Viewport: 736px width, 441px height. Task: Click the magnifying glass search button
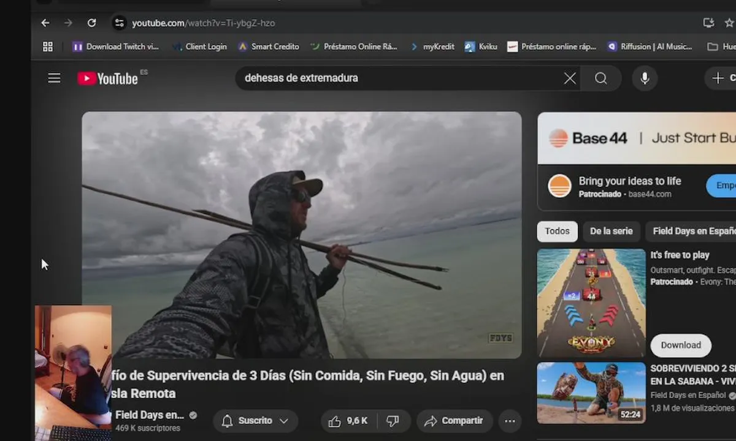(x=601, y=78)
